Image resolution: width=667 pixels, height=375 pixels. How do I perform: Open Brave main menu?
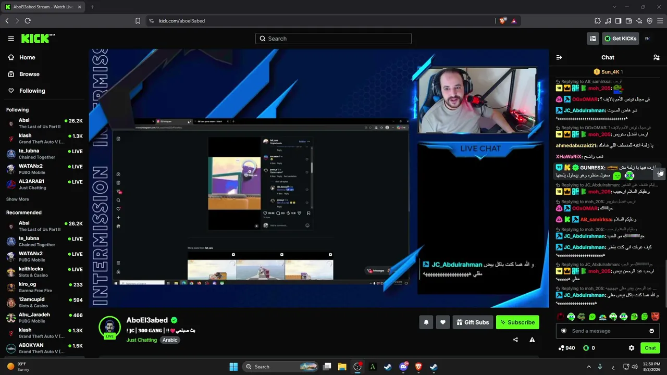coord(660,21)
